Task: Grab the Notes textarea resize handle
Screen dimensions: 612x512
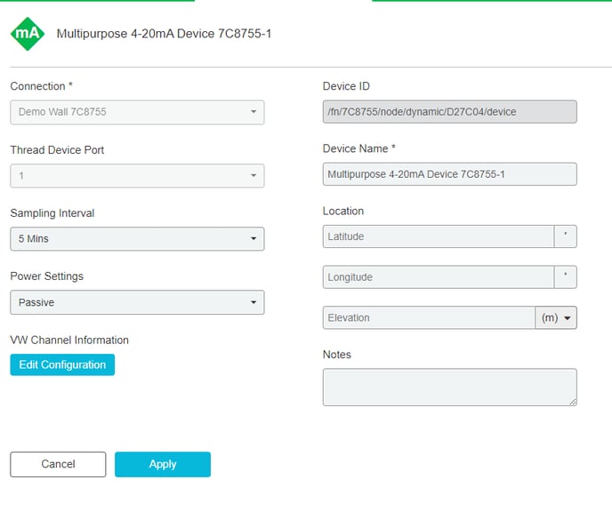Action: [x=573, y=402]
